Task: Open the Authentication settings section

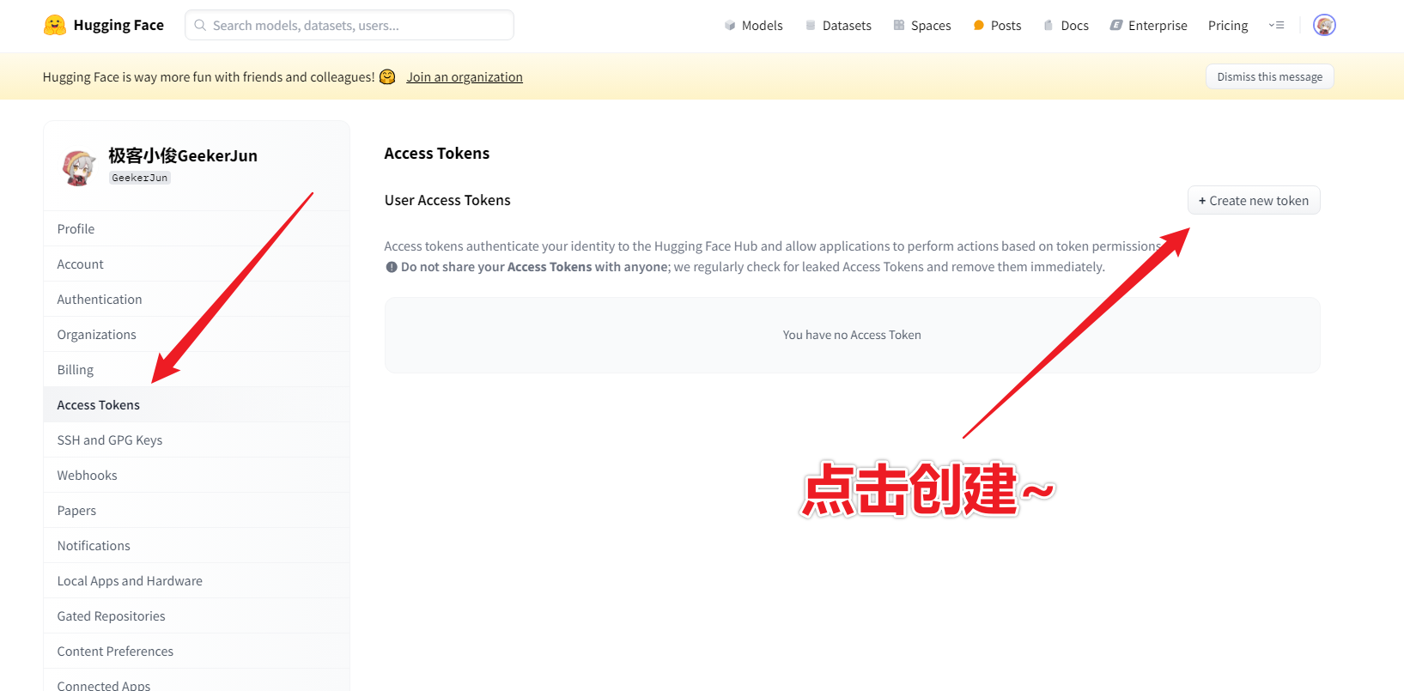Action: (197, 299)
